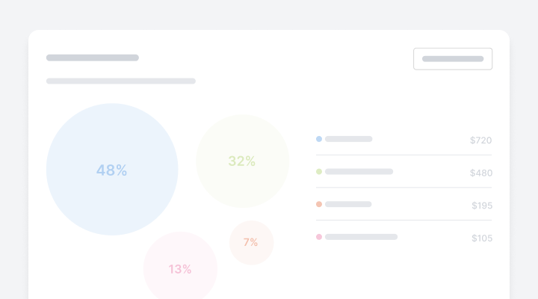Click the orange 7% bubble
This screenshot has width=538, height=299.
coord(251,242)
